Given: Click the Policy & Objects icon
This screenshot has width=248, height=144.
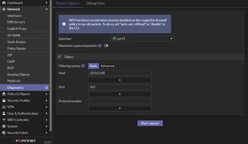Looking at the screenshot, I should click(4, 94).
